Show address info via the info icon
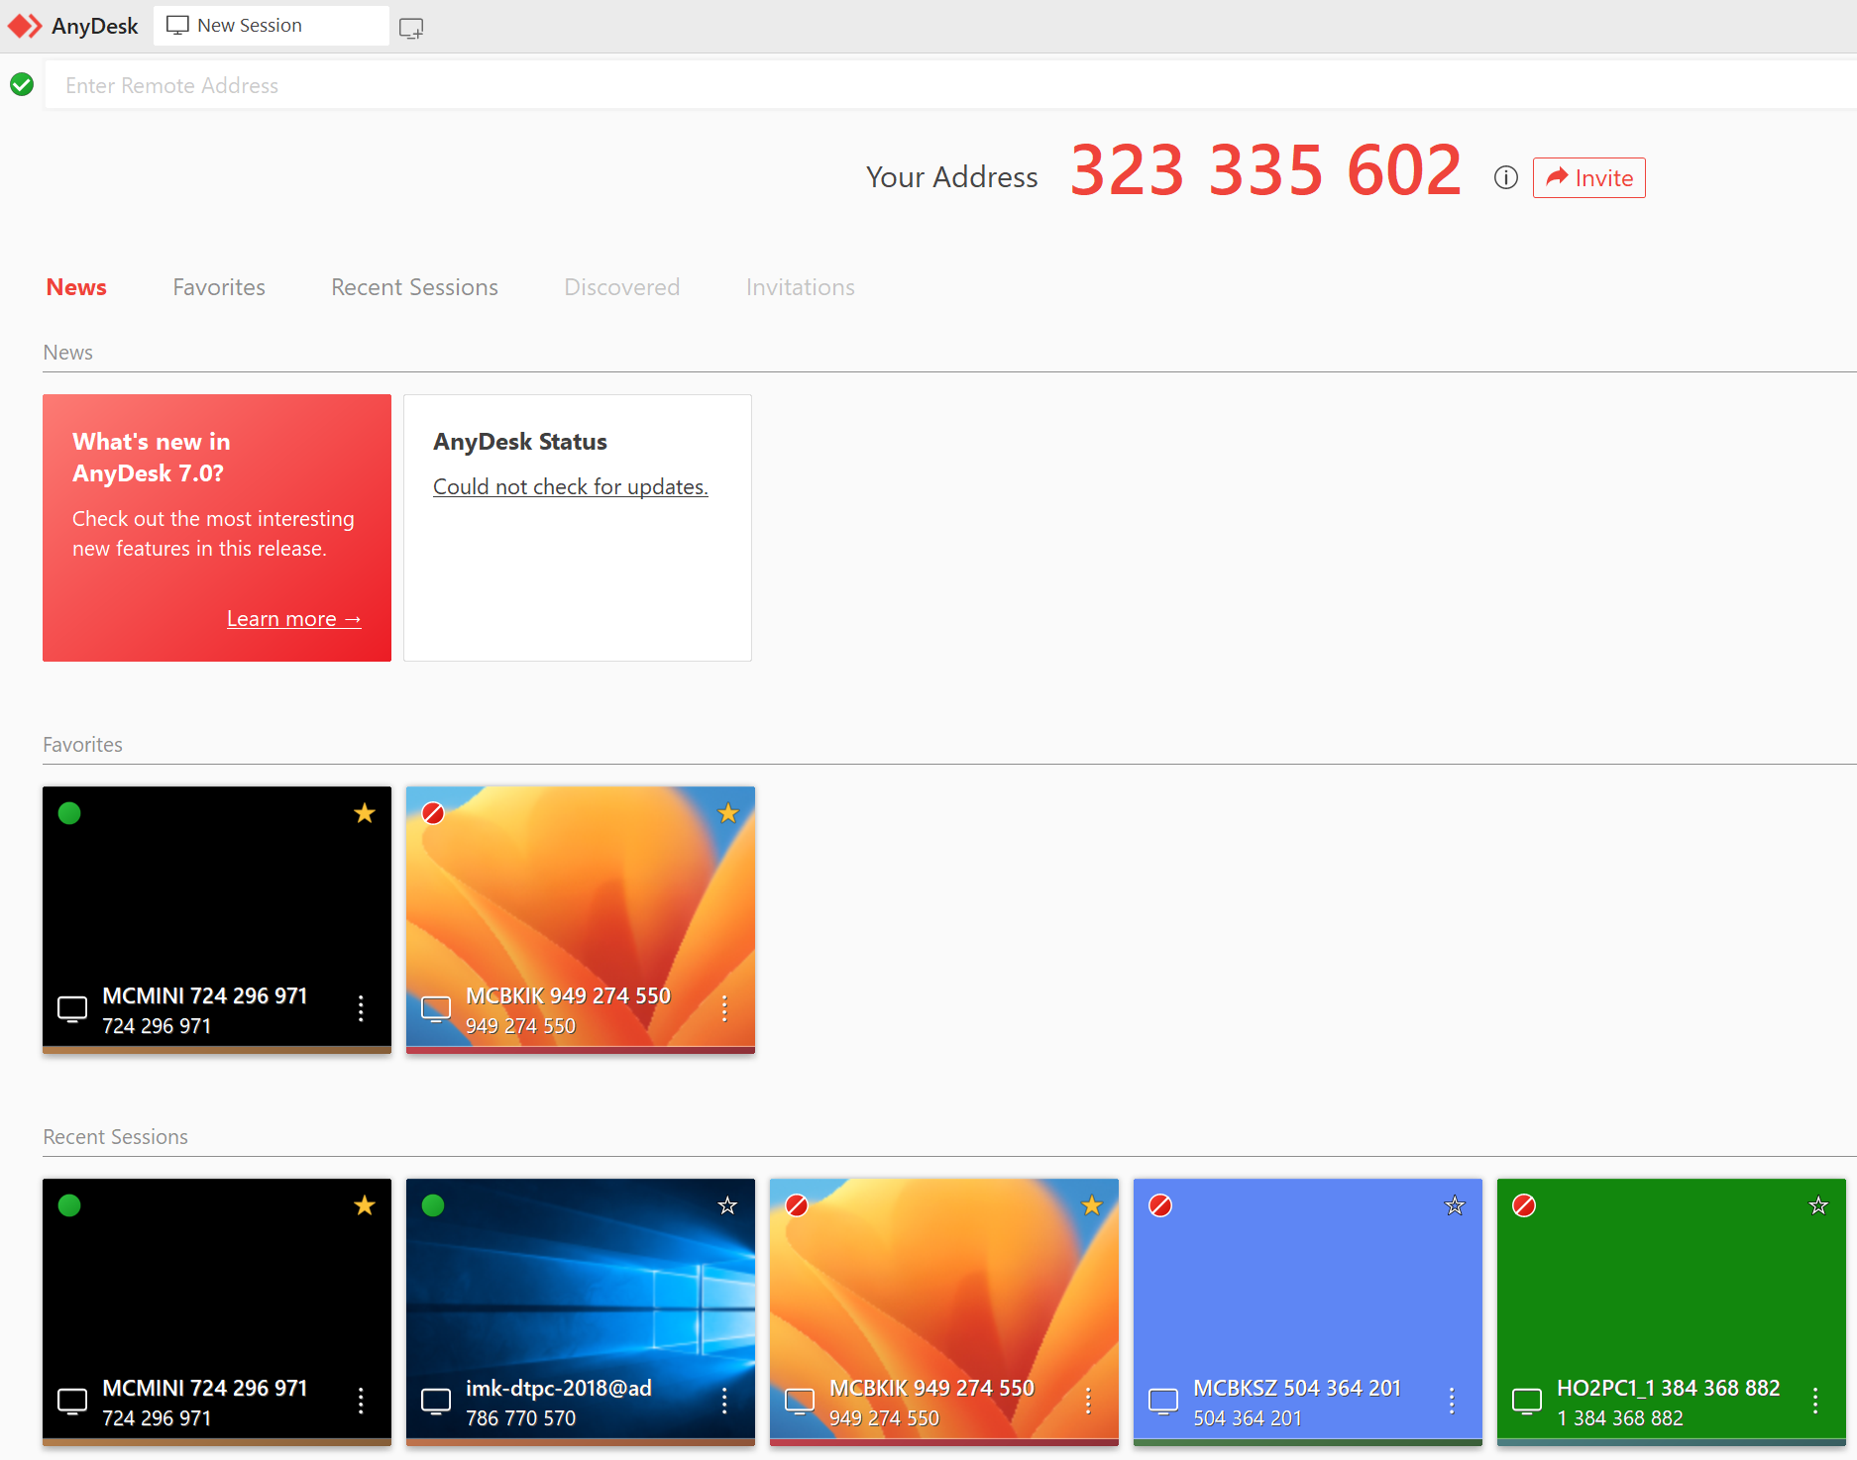1857x1460 pixels. pos(1505,177)
